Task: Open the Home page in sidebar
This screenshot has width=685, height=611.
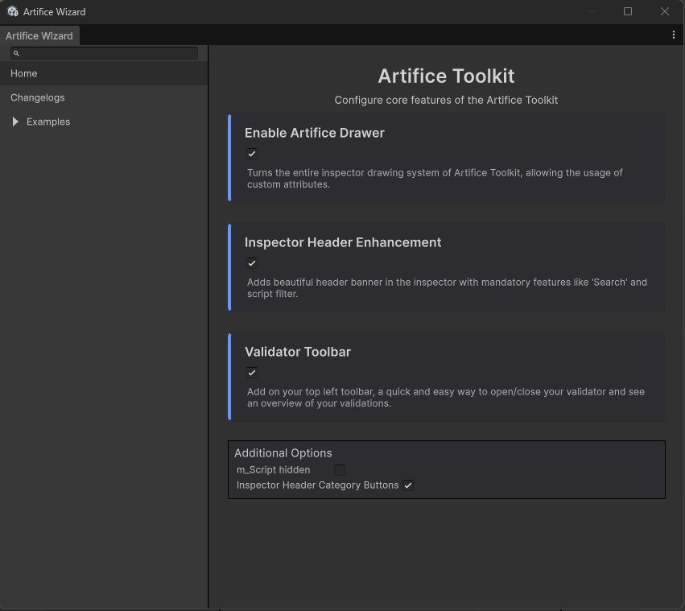Action: pos(104,73)
